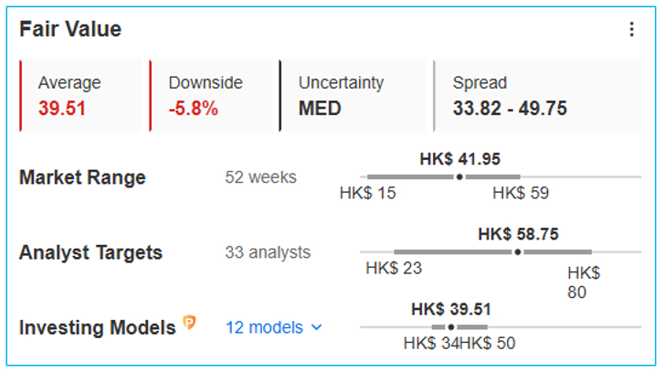The height and width of the screenshot is (372, 664).
Task: Click the HK$ 58.75 target label
Action: [519, 234]
